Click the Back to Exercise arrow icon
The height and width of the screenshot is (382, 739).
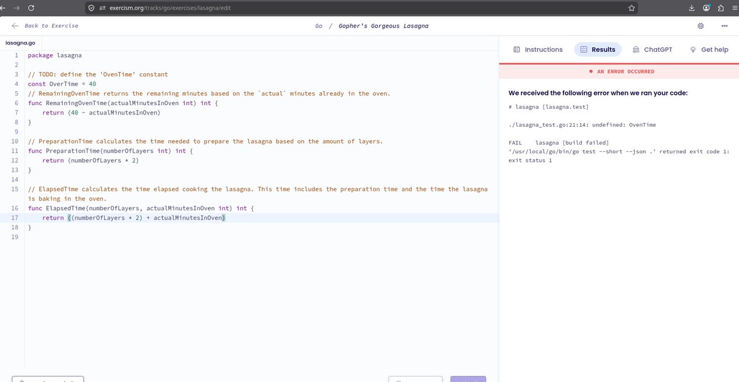click(x=15, y=26)
